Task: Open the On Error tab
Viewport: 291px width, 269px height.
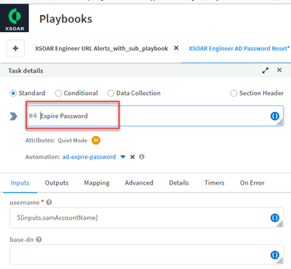Action: [252, 182]
